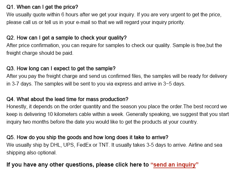Click the Q5 shipping goods question heading
The height and width of the screenshot is (172, 240).
tap(87, 137)
